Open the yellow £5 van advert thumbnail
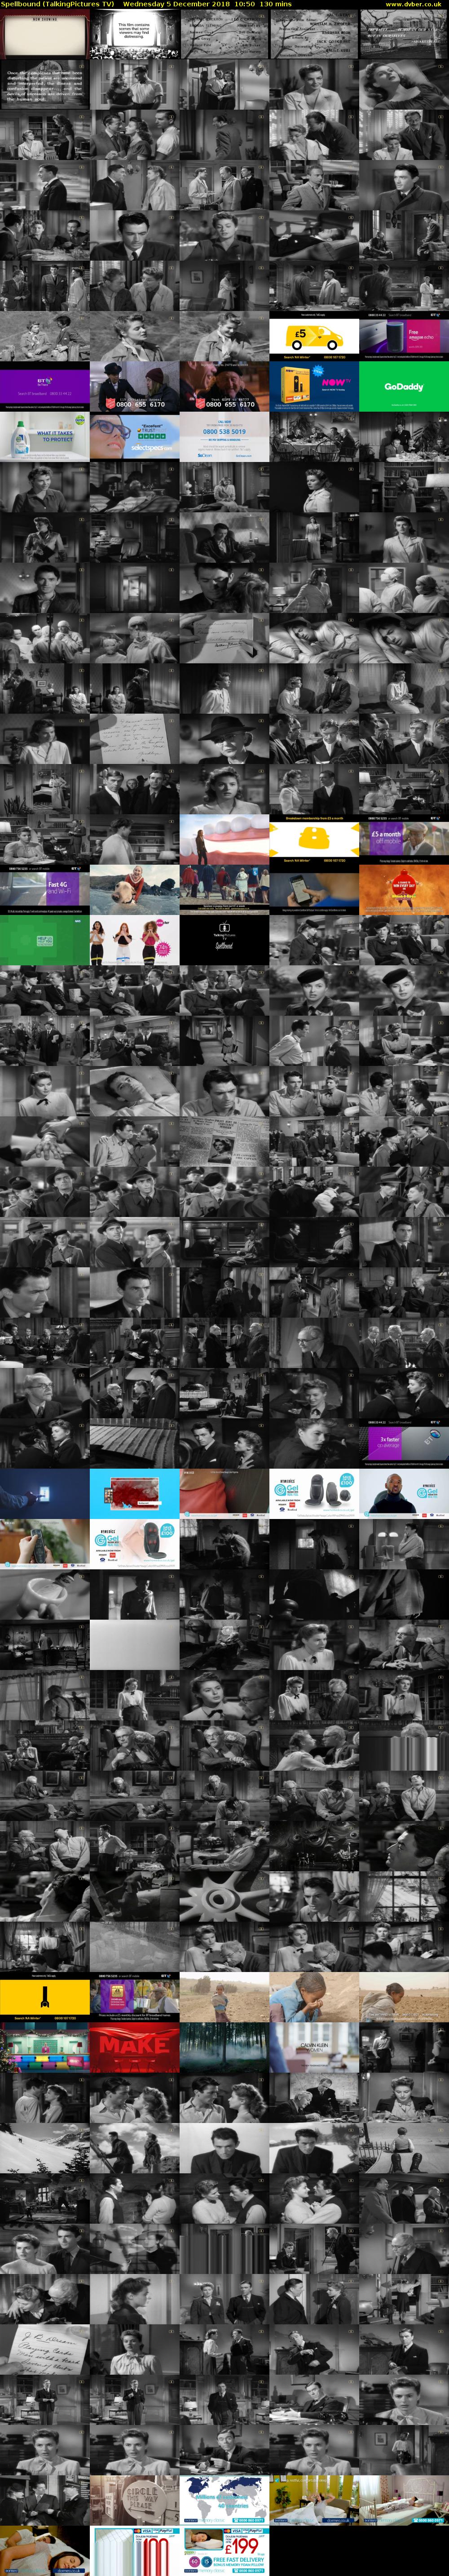449x2576 pixels. (x=314, y=336)
